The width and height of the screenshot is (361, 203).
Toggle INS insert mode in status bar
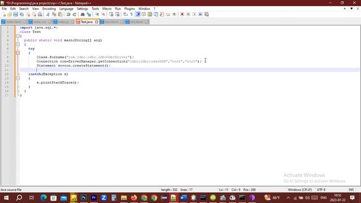tap(351, 189)
